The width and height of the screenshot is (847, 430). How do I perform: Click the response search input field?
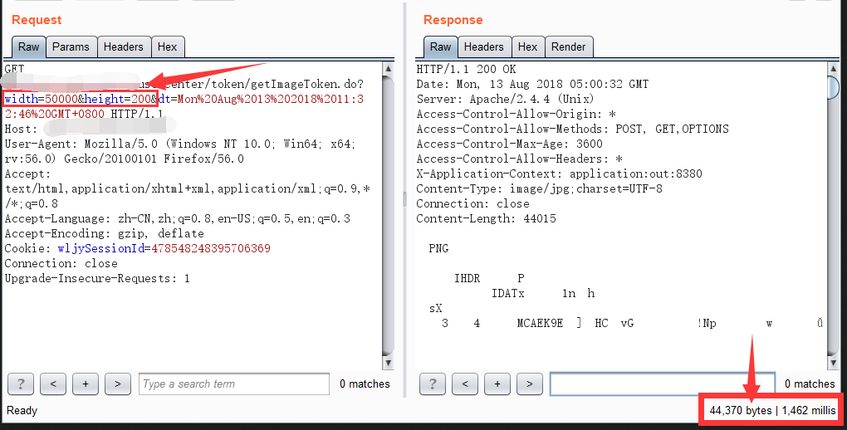tap(662, 384)
